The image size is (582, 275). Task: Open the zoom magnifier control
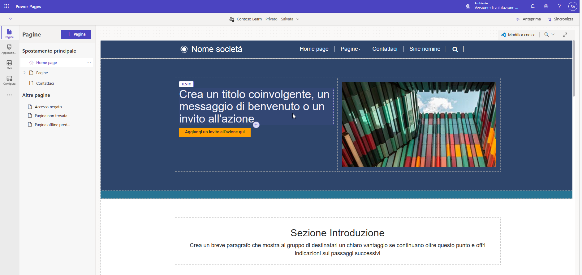click(x=547, y=35)
